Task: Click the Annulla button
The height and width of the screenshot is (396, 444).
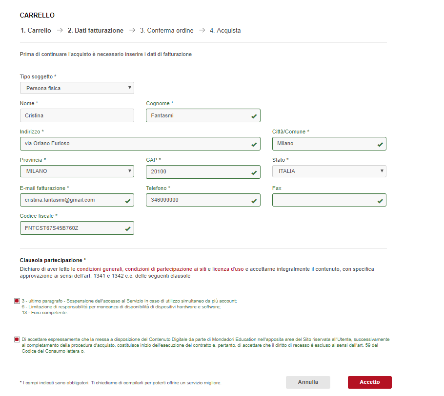Action: point(308,382)
